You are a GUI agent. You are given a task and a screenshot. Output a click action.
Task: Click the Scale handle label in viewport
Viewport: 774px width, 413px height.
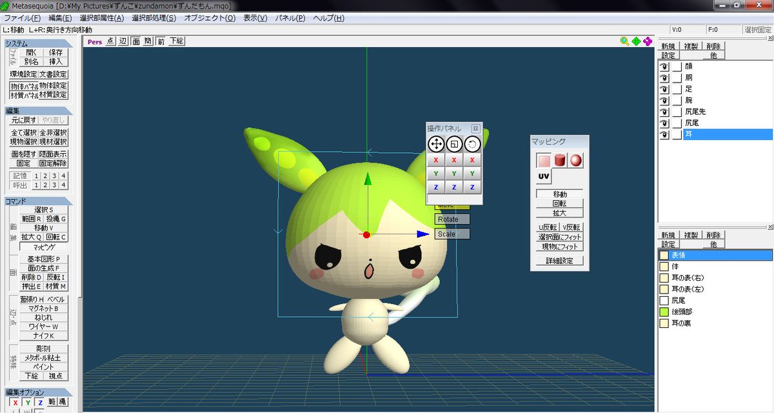(x=452, y=234)
